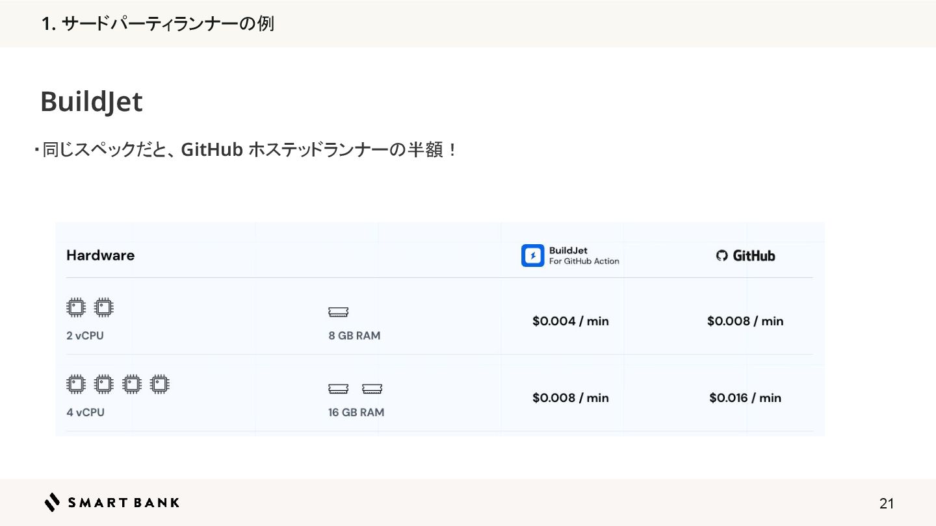The width and height of the screenshot is (936, 526).
Task: Click the 2 vCPU label
Action: coord(85,336)
